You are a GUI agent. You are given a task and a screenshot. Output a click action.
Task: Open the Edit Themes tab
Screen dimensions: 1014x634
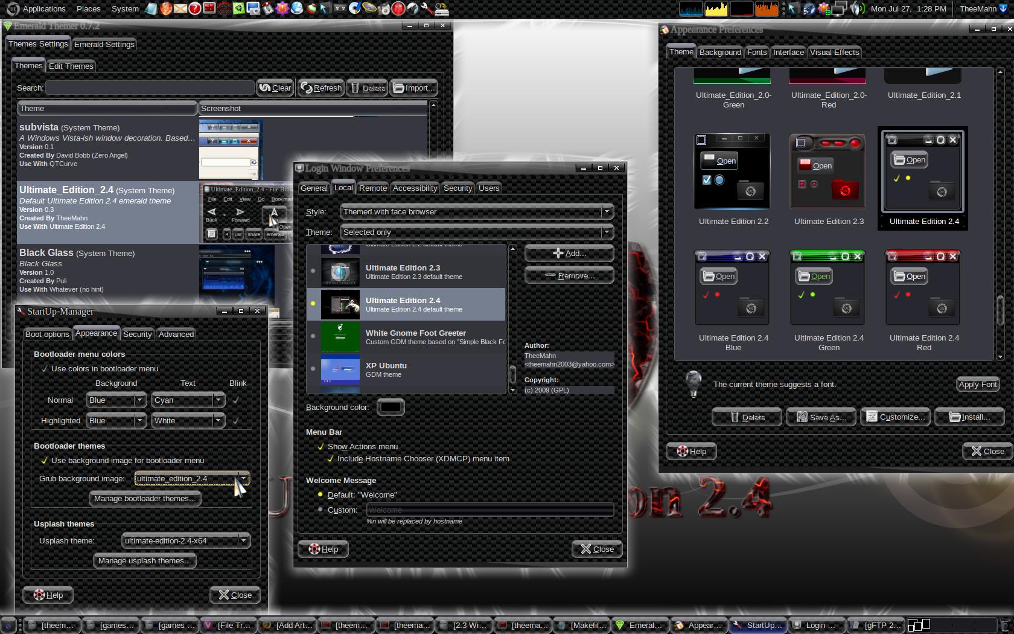71,66
